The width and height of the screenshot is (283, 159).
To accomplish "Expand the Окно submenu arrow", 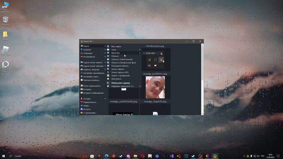I will pyautogui.click(x=140, y=49).
